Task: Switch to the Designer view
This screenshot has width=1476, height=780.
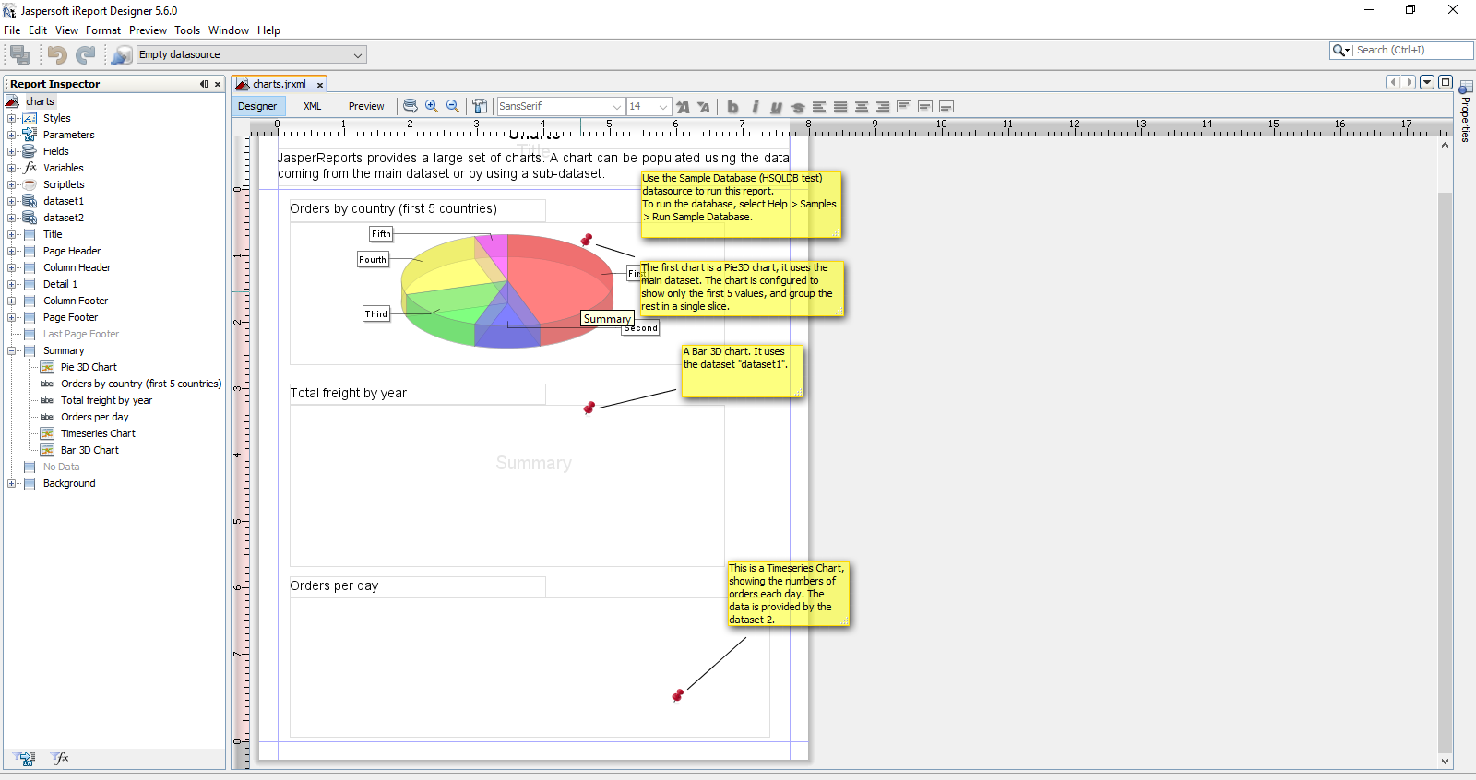Action: click(x=257, y=106)
